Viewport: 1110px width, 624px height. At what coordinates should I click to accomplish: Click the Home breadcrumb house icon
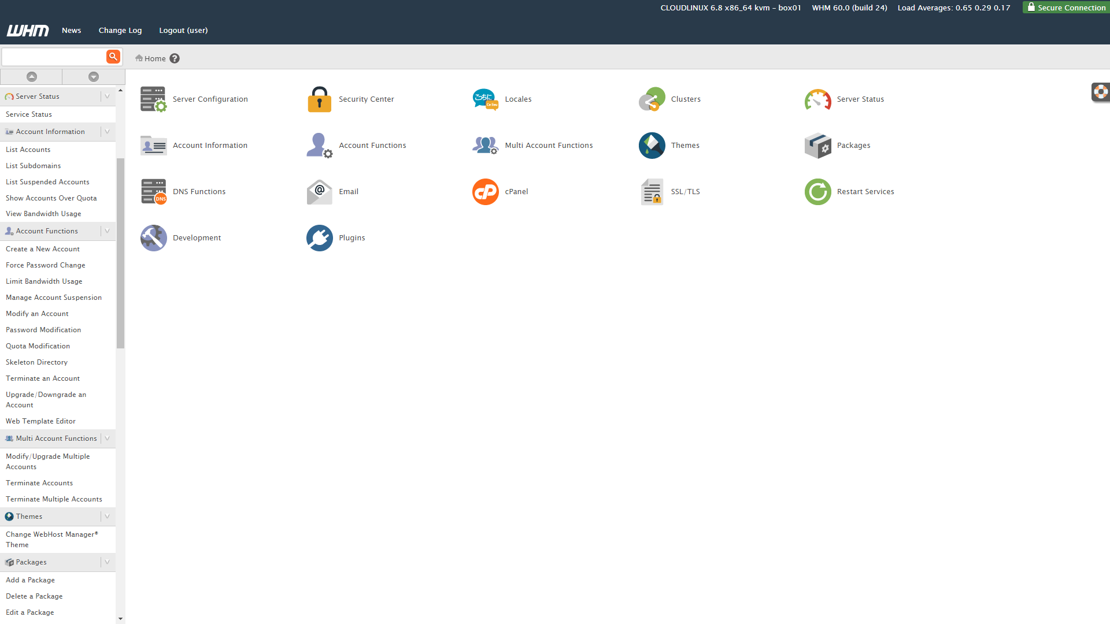[139, 58]
